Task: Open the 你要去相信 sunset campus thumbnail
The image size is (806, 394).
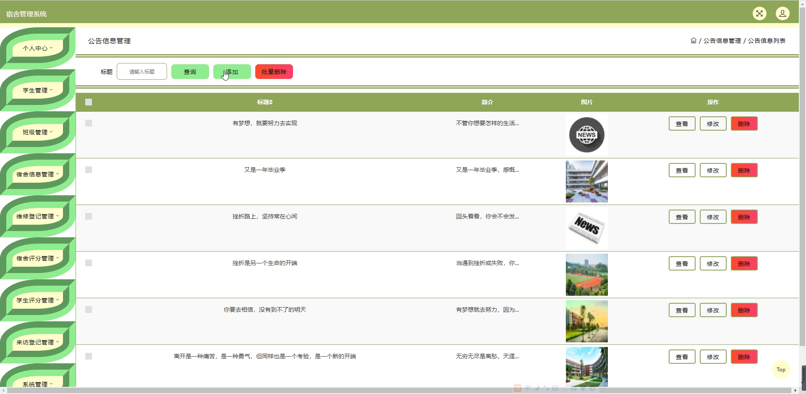Action: [587, 321]
